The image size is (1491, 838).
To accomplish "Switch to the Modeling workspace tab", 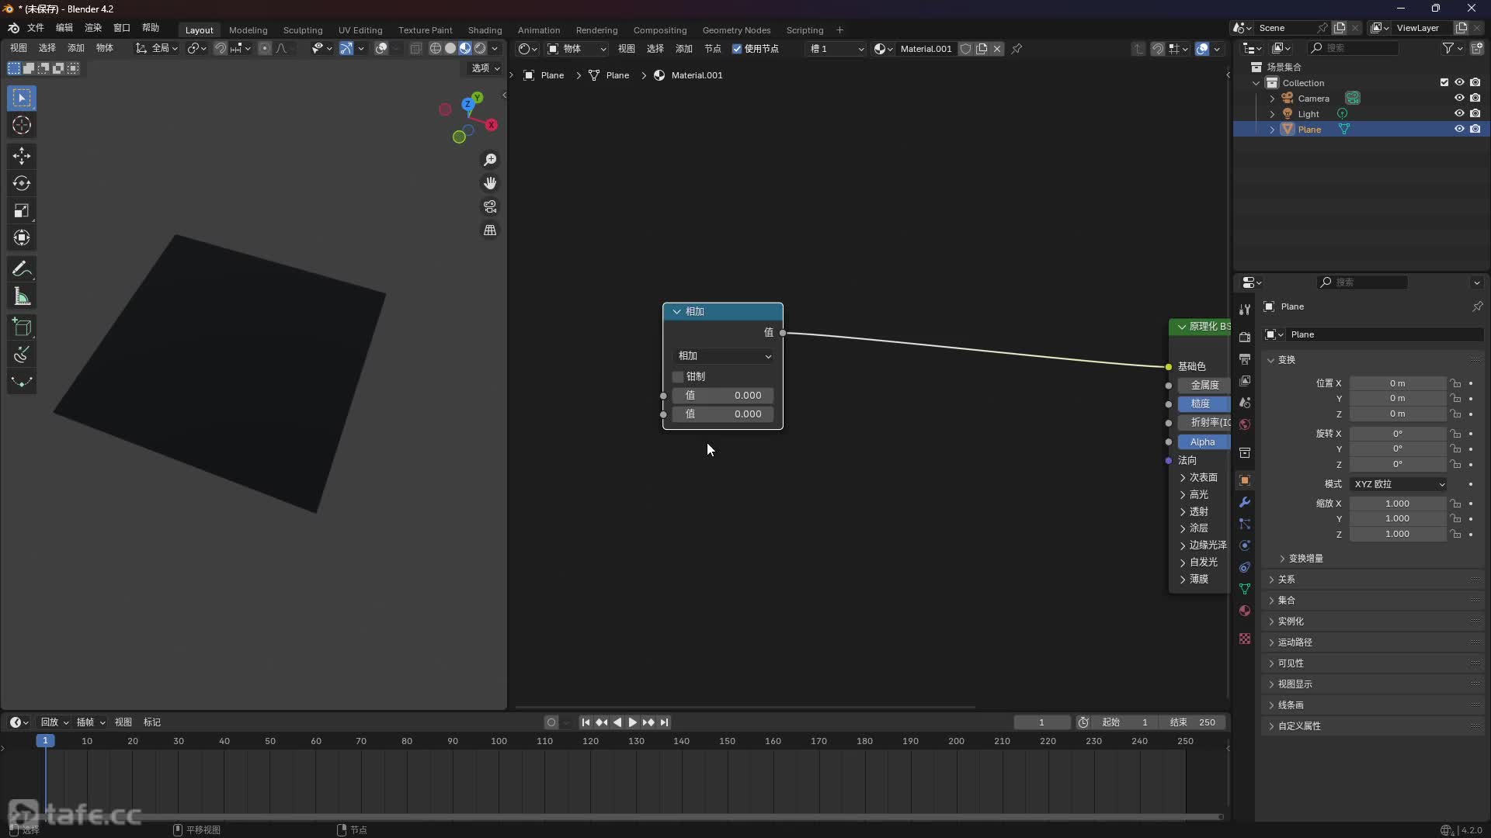I will click(248, 30).
